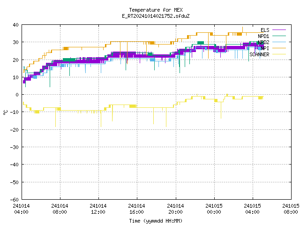Click the NPD2 legend label
The image size is (300, 225).
coord(263,42)
